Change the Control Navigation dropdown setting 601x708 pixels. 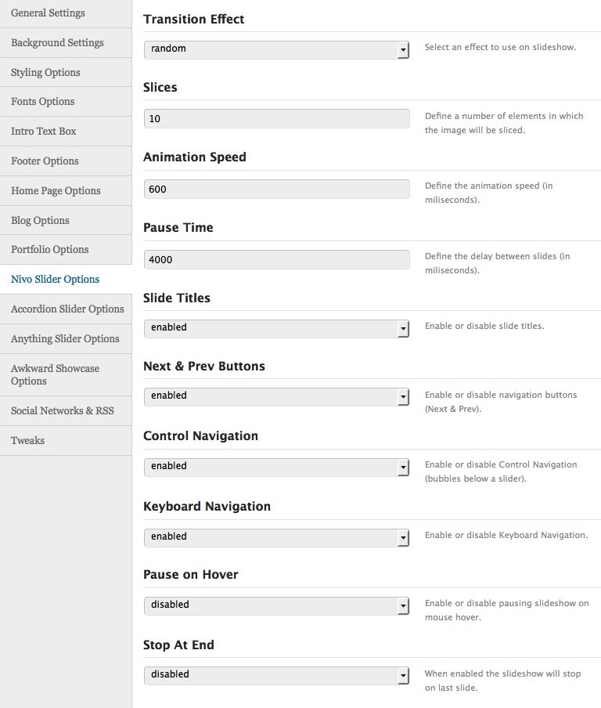(276, 467)
